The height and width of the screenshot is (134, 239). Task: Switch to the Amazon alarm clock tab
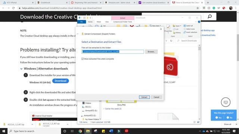click(120, 3)
